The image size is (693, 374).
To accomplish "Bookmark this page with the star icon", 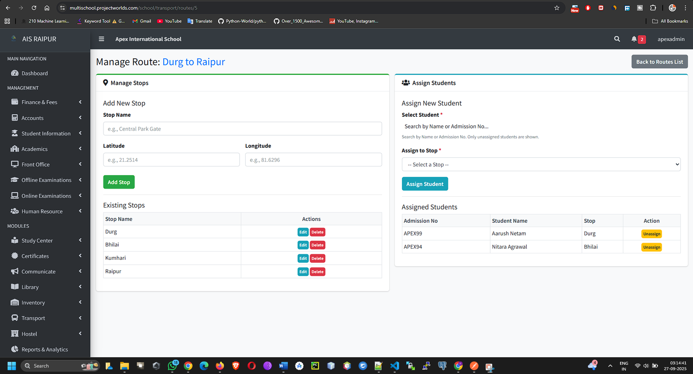I will click(x=557, y=8).
